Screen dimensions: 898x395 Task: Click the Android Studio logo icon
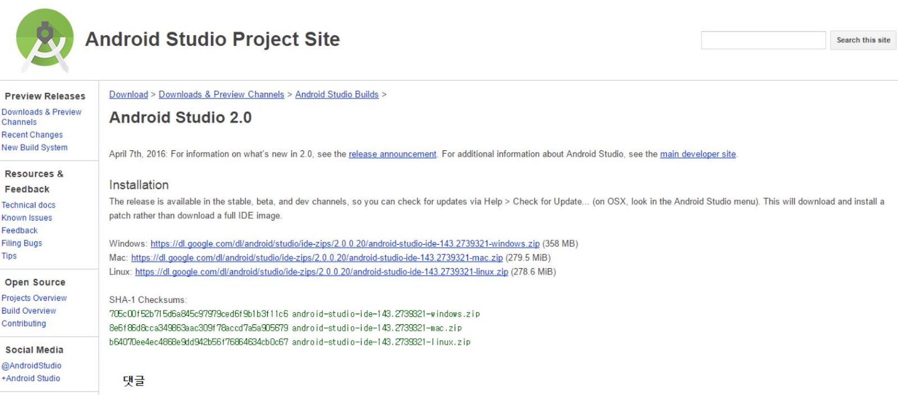pyautogui.click(x=45, y=40)
